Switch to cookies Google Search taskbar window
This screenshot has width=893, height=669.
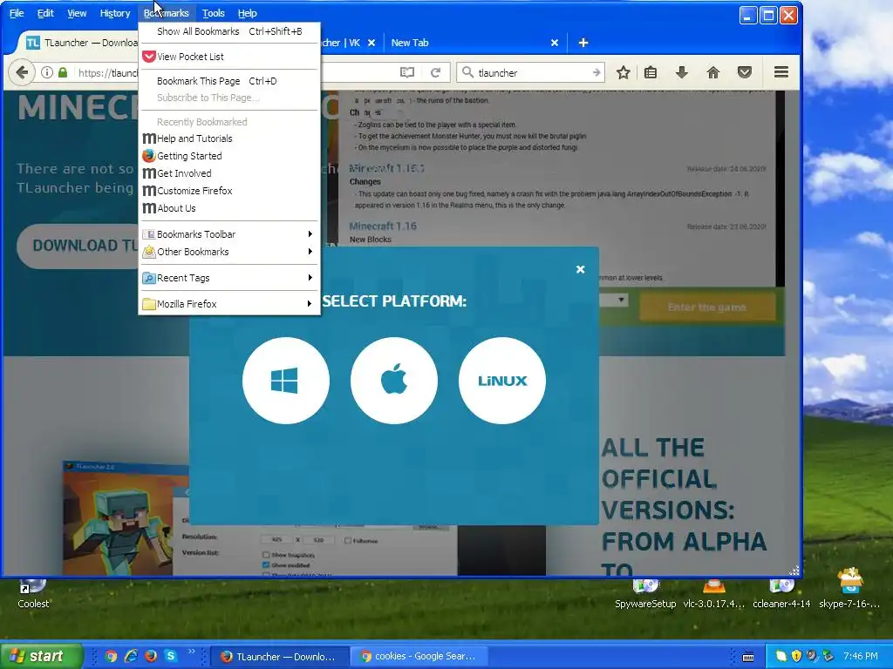(419, 657)
